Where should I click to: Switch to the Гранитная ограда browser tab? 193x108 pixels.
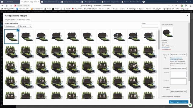[x=111, y=2]
